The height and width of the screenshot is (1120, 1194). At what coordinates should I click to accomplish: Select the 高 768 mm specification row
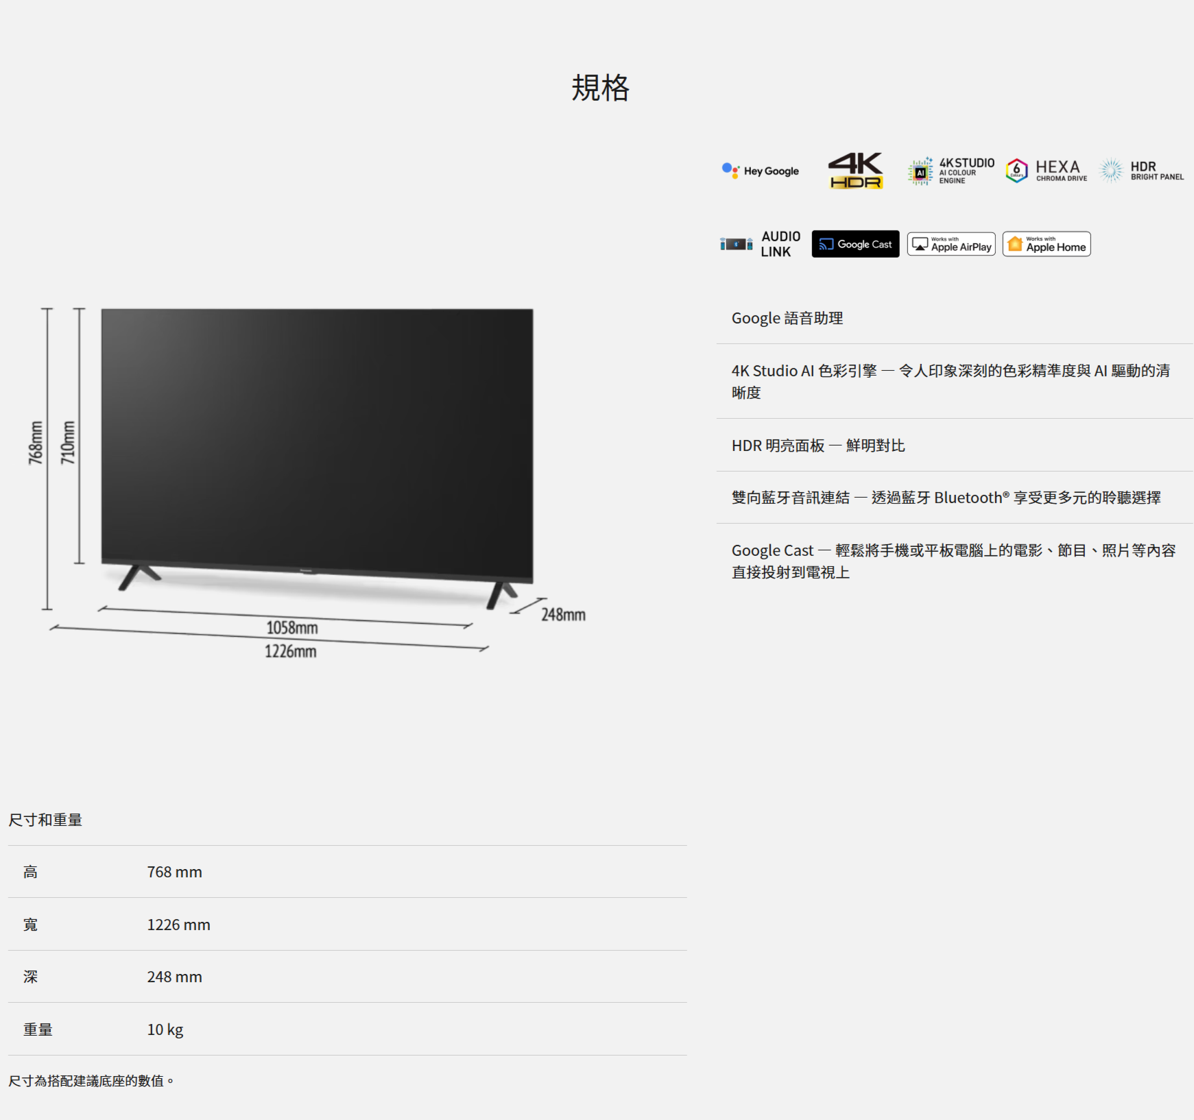click(x=348, y=872)
